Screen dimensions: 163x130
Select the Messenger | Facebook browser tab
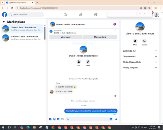[x=20, y=3]
